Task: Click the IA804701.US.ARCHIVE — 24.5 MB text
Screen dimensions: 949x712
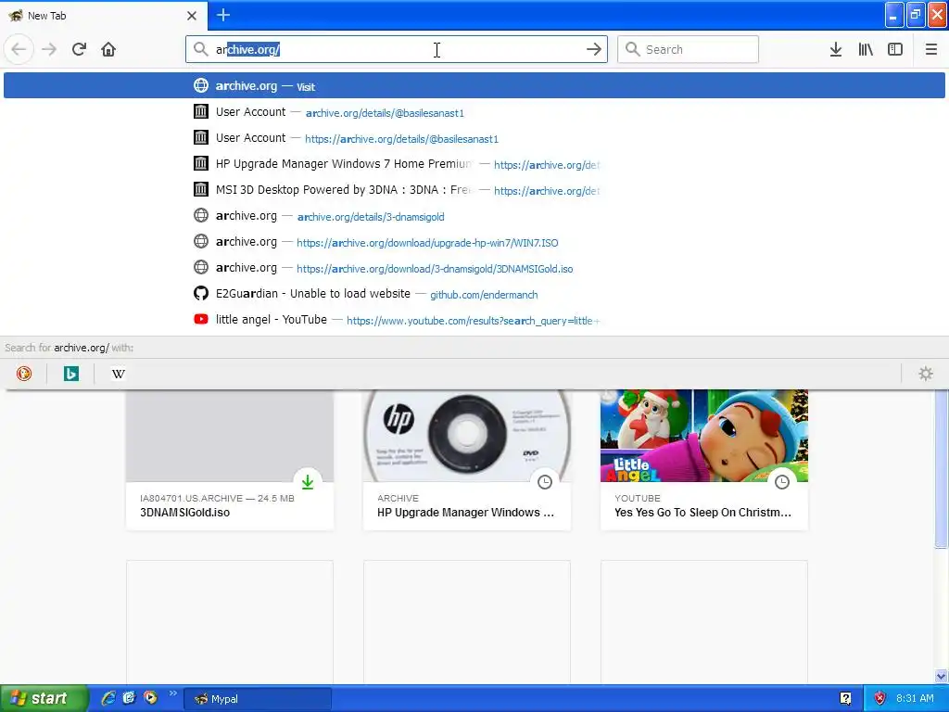Action: pos(217,498)
